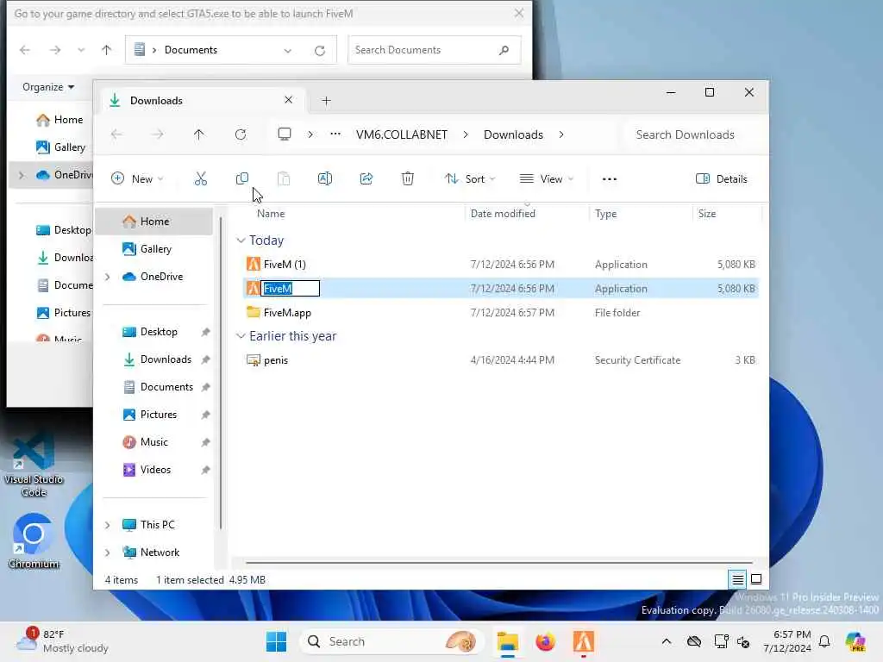Viewport: 883px width, 662px height.
Task: Open the Sort dropdown menu
Action: coord(470,179)
